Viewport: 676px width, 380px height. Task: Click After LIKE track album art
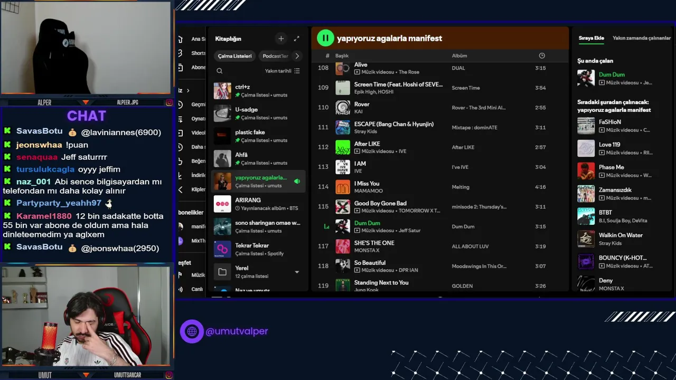[343, 147]
